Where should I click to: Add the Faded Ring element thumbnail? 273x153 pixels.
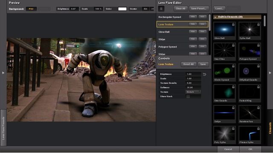tap(250, 93)
